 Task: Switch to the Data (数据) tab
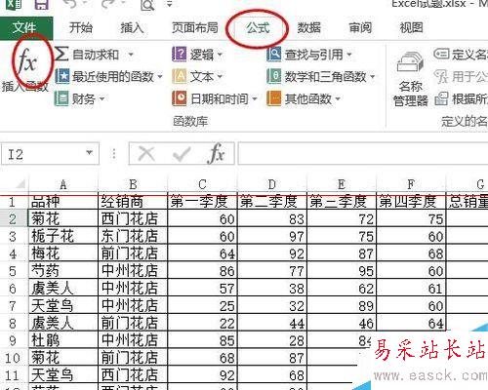[x=308, y=28]
